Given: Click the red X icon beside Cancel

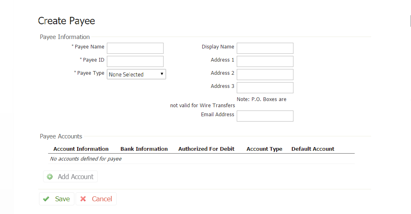Looking at the screenshot, I should (83, 199).
